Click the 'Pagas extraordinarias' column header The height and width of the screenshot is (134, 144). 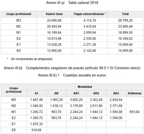click(90, 14)
